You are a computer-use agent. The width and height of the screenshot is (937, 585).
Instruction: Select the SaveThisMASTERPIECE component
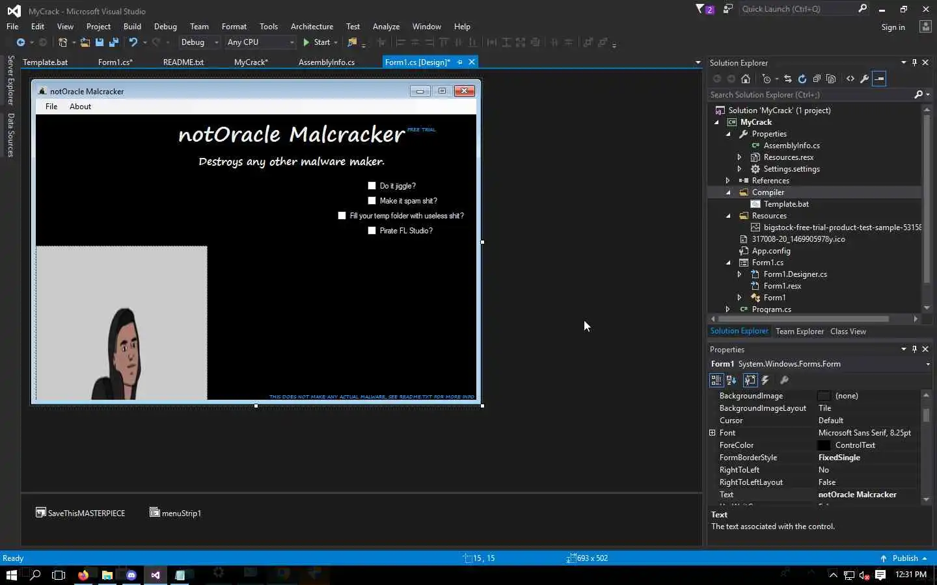81,513
